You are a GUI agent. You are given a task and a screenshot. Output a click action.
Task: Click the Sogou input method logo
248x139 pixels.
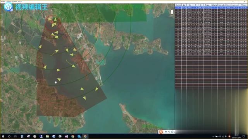tap(161, 132)
